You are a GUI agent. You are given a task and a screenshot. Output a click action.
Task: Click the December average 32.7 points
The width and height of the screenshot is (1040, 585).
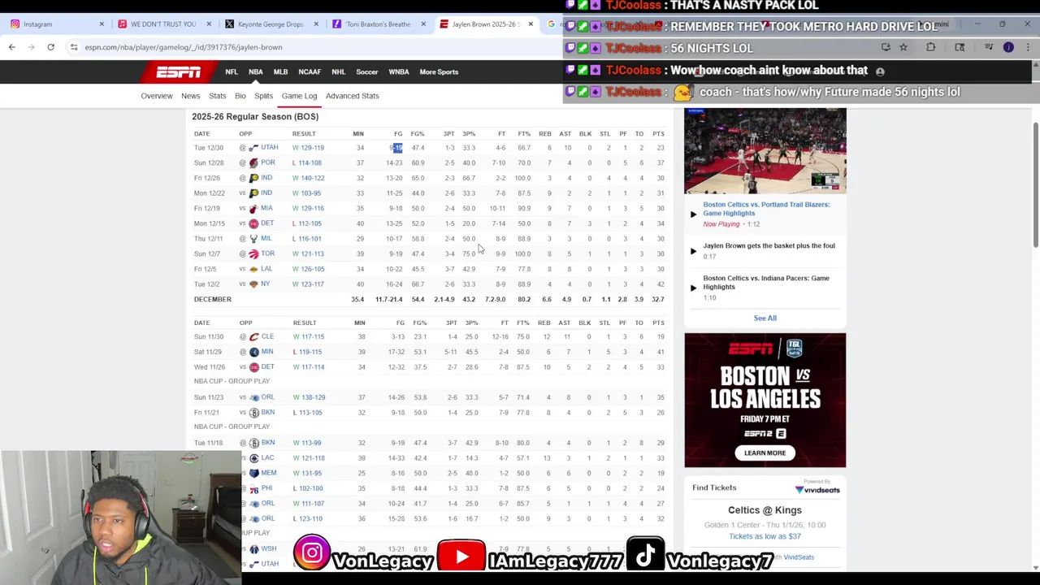point(657,300)
